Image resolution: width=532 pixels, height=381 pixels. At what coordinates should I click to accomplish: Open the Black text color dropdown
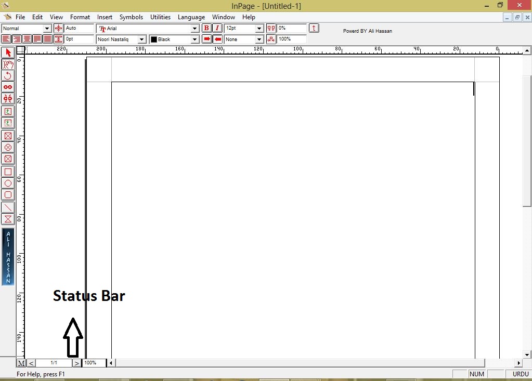coord(194,39)
